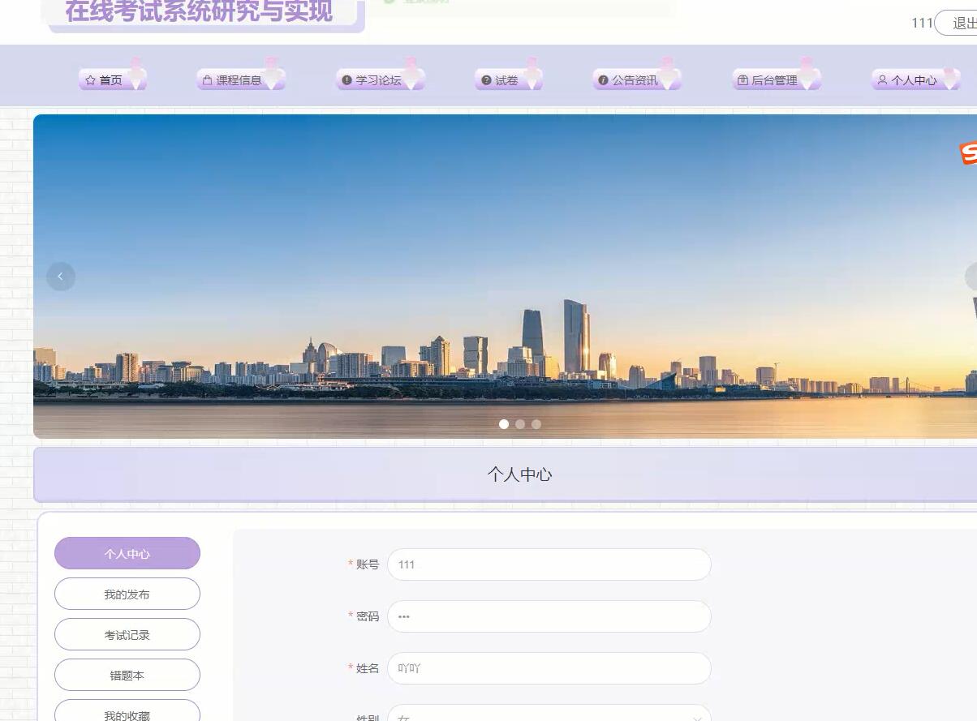This screenshot has width=977, height=721.
Task: Open 考试记录 from the sidebar
Action: 127,634
